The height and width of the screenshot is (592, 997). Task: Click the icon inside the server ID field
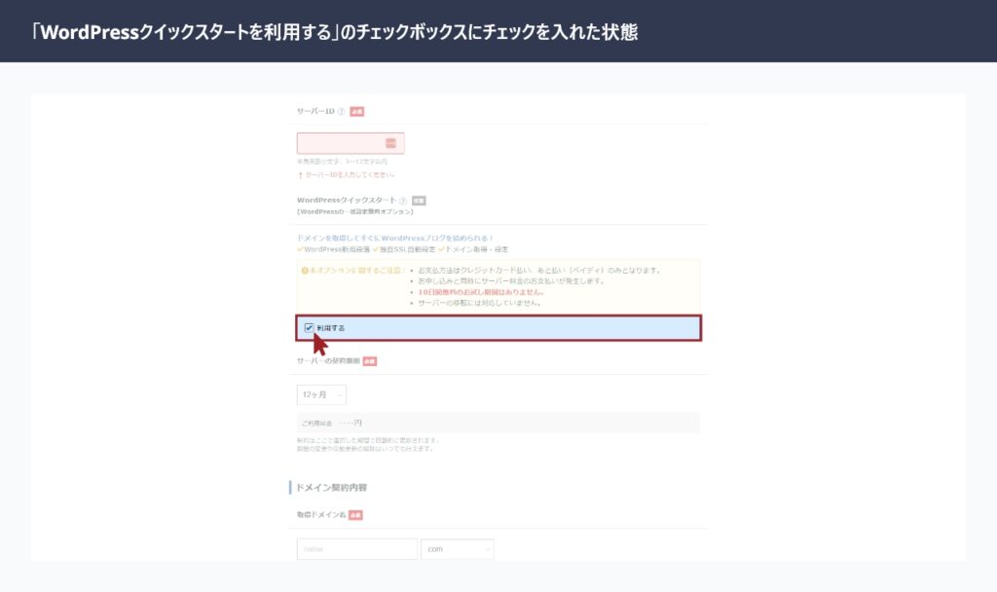click(x=391, y=143)
